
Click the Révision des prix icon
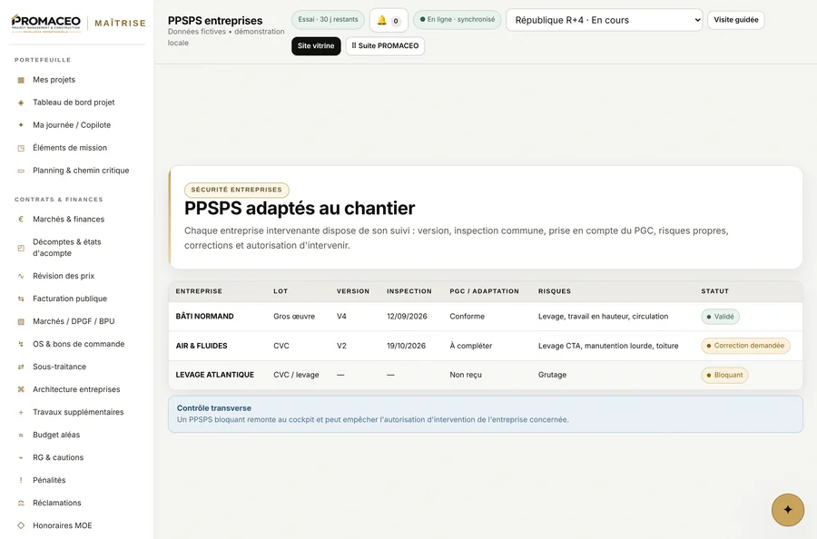(x=21, y=276)
